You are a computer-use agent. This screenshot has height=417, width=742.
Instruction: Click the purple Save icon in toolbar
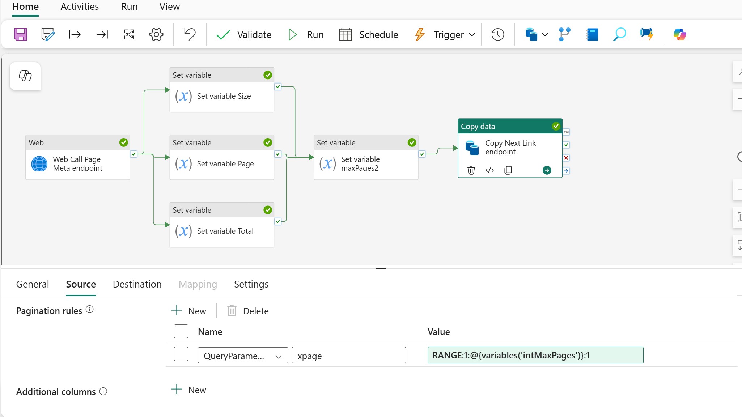coord(21,35)
